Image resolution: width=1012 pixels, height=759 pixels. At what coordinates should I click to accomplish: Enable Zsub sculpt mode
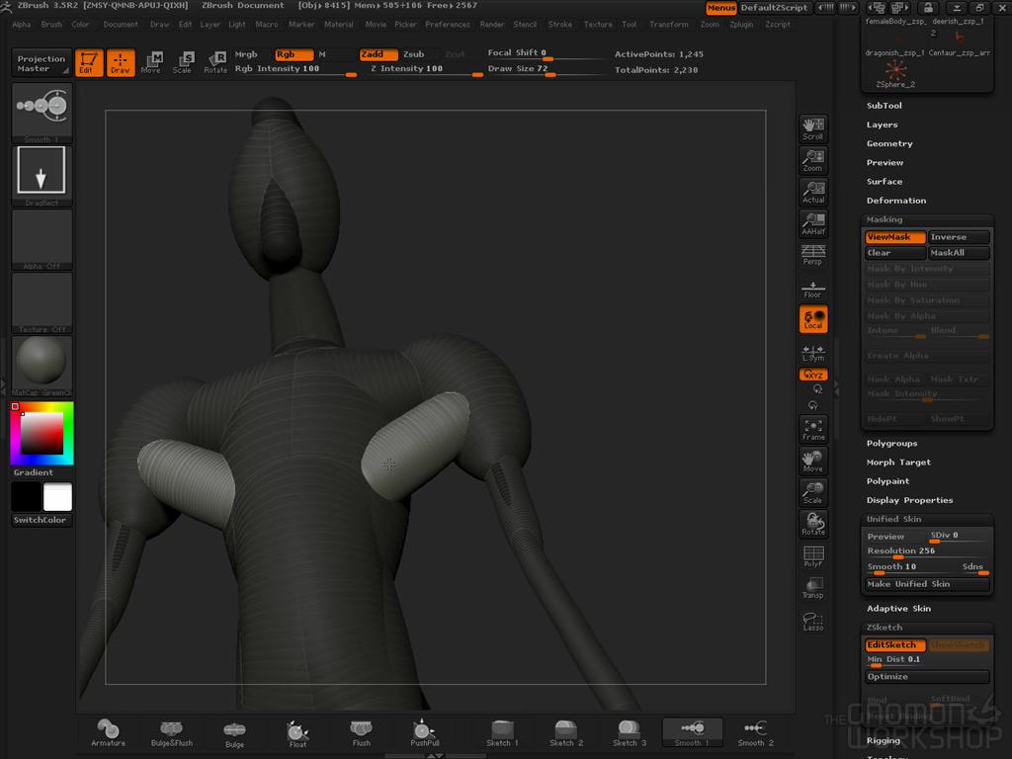click(x=414, y=54)
